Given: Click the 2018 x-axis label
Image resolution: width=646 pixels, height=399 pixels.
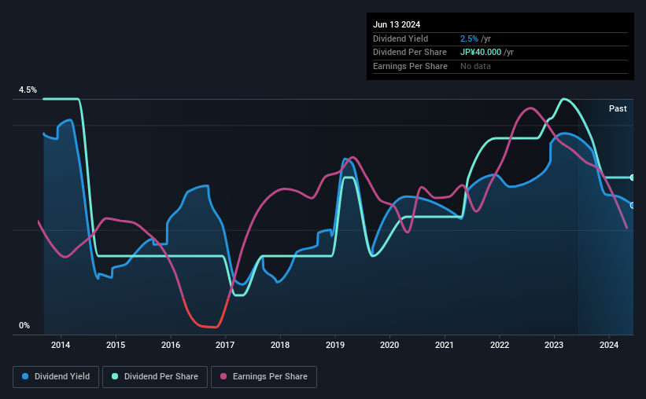Looking at the screenshot, I should (280, 345).
